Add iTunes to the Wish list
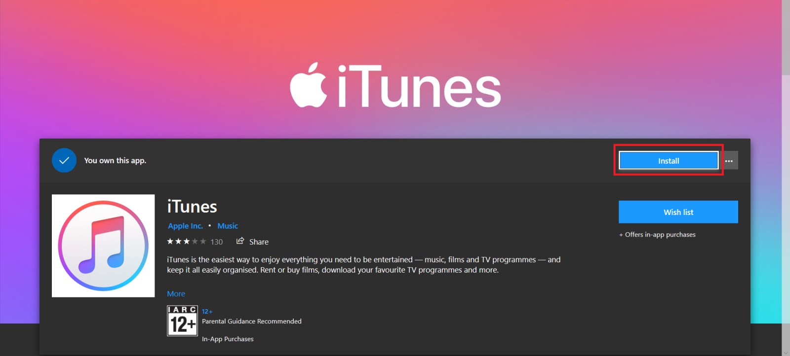Image resolution: width=790 pixels, height=356 pixels. tap(678, 212)
